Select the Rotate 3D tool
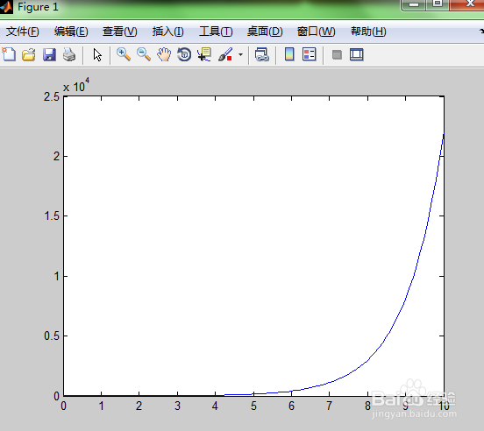 coord(184,54)
